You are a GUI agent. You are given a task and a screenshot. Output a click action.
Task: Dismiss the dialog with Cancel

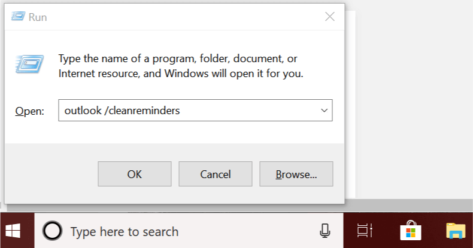click(216, 174)
